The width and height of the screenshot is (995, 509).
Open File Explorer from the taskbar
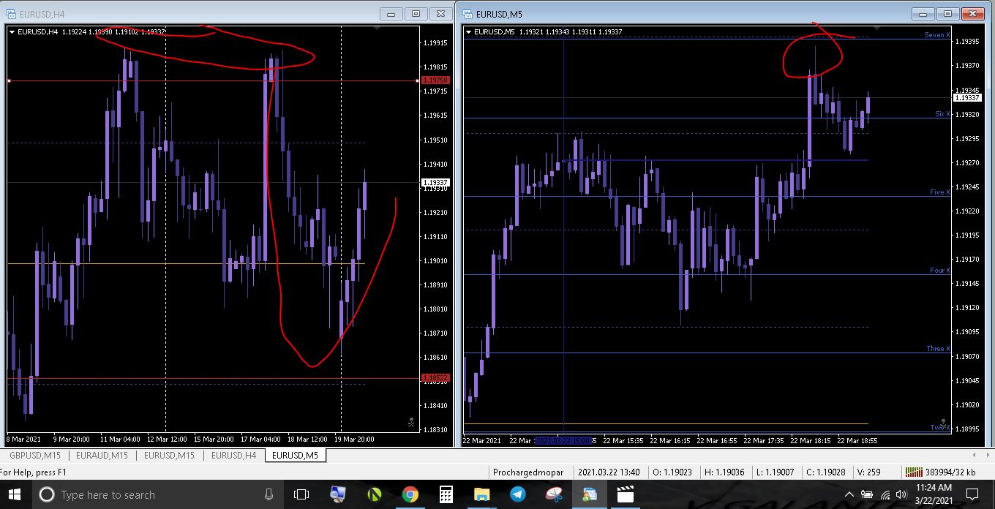(481, 495)
